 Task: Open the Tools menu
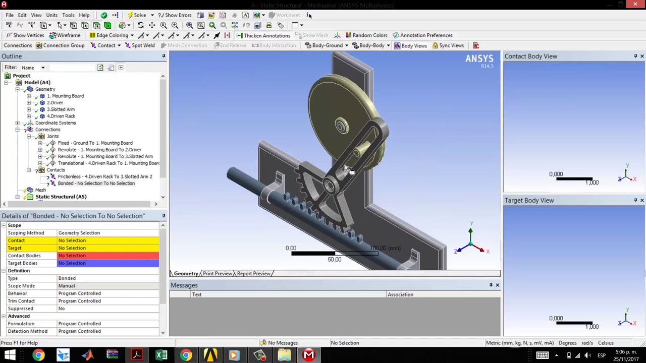pyautogui.click(x=68, y=15)
